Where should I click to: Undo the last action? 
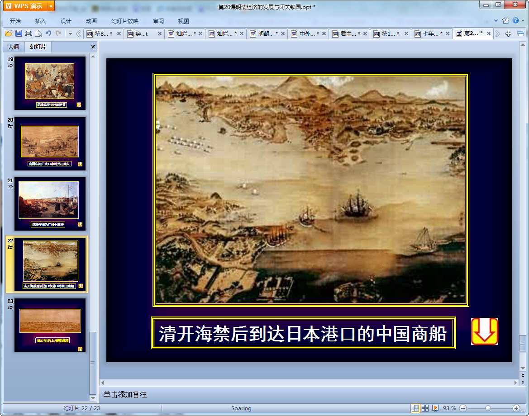[x=48, y=33]
